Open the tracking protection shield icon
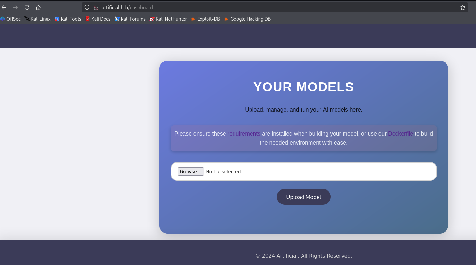This screenshot has height=265, width=476. (x=87, y=7)
